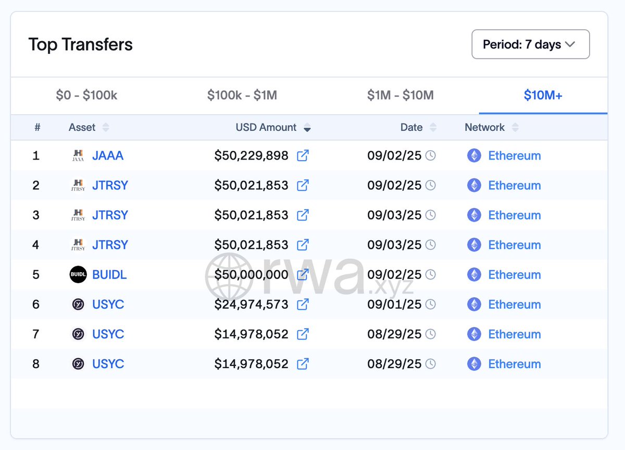Click clock icon in row 4 date
The width and height of the screenshot is (625, 450).
[x=431, y=245]
